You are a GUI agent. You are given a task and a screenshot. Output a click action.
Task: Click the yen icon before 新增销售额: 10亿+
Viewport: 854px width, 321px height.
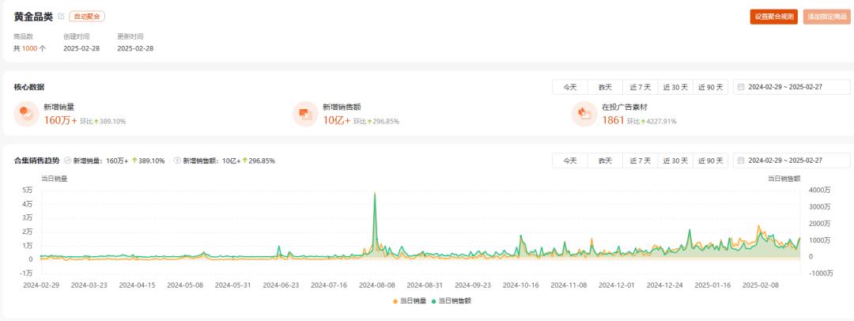(177, 160)
